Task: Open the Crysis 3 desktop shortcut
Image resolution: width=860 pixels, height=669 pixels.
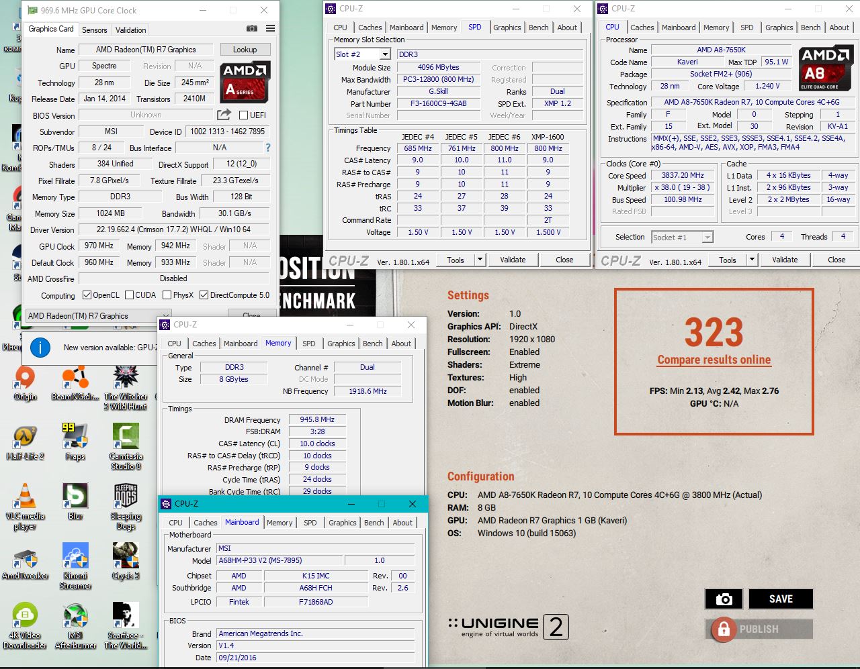Action: point(126,562)
